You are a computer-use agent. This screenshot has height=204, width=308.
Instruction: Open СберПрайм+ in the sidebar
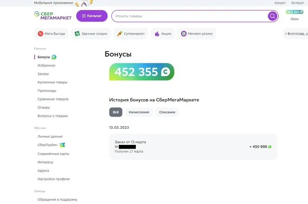tap(48, 145)
